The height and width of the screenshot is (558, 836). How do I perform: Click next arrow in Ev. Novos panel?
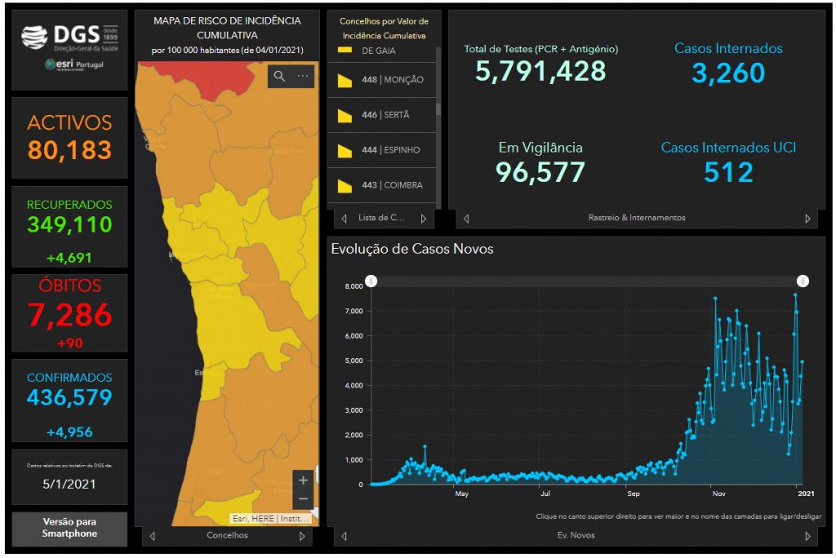click(807, 536)
